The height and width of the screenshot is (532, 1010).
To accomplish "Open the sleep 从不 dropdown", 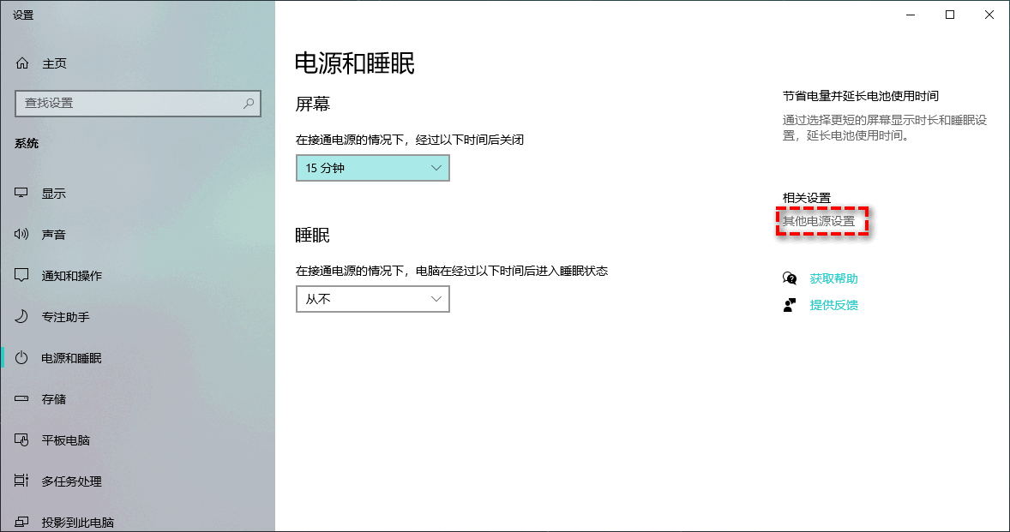I will (x=372, y=299).
